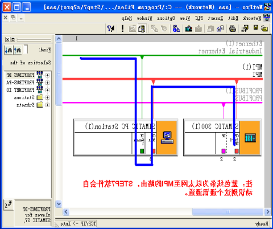
Task: Restore down the inner document window
Action: tap(13, 18)
